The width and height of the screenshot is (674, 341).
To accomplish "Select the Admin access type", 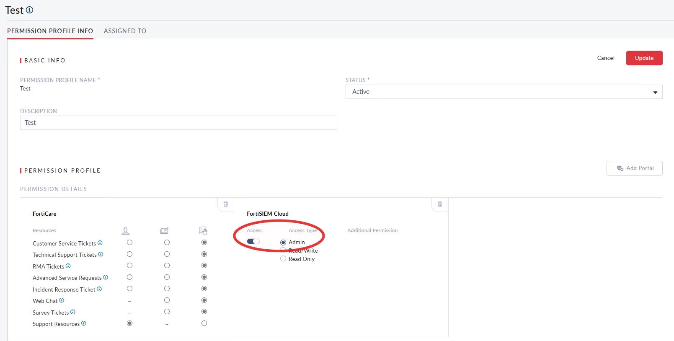I will 283,243.
